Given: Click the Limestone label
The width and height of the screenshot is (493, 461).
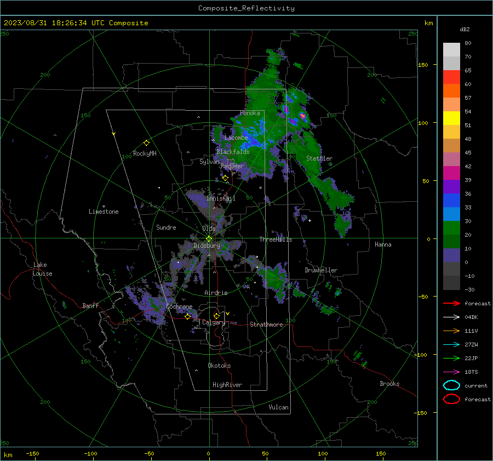Looking at the screenshot, I should click(x=104, y=212).
